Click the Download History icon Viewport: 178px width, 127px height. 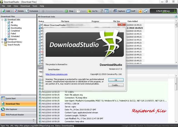click(5, 42)
